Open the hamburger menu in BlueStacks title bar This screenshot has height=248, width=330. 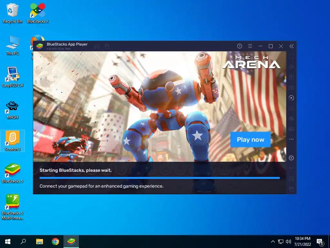250,46
